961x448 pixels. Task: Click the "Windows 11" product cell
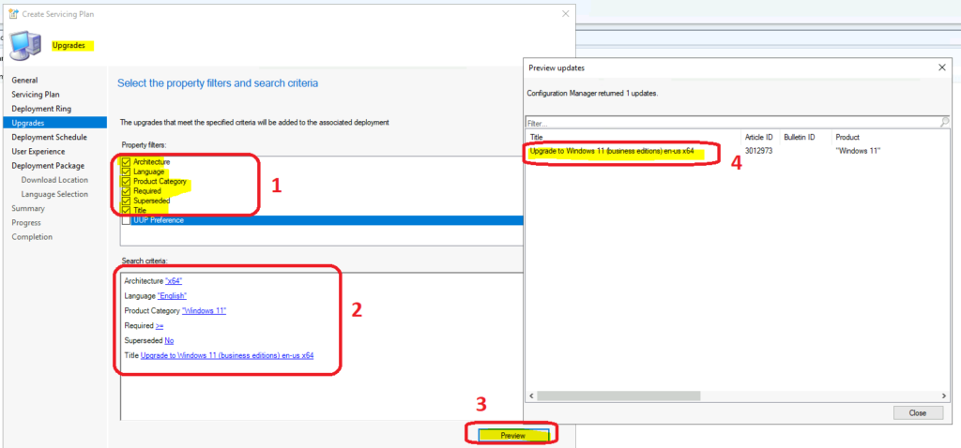pyautogui.click(x=858, y=151)
